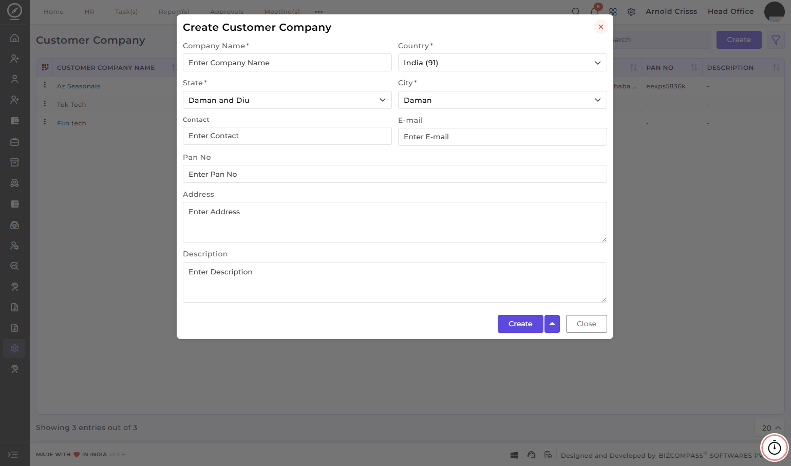Open the user avatar in top right
Screen dimensions: 791x466
774,11
